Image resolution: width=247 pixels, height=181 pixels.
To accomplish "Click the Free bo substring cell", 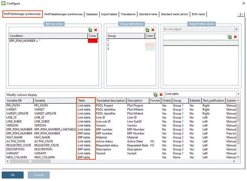I will tap(231, 134).
